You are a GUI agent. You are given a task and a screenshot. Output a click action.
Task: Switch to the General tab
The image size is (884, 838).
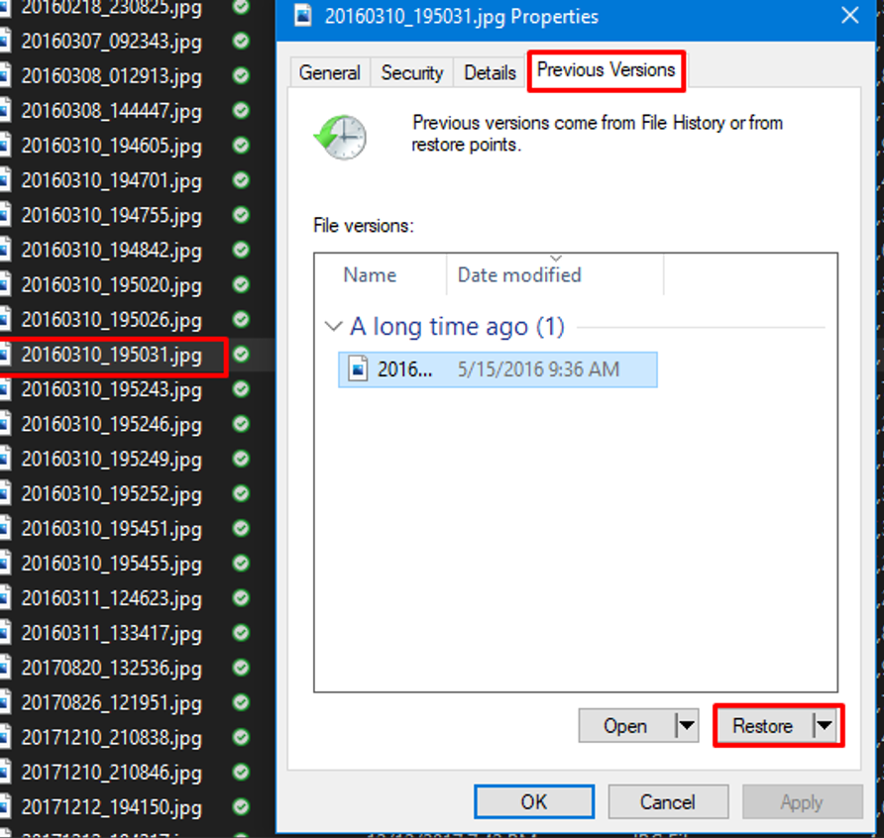[330, 72]
